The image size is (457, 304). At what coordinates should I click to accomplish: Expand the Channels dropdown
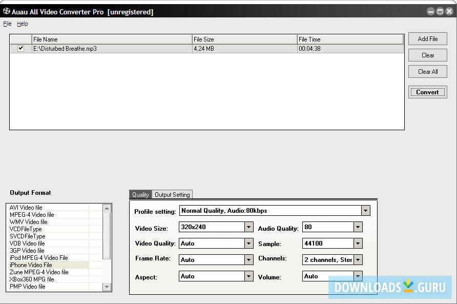point(358,259)
